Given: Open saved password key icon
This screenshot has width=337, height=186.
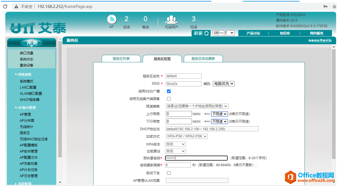Looking at the screenshot, I should (x=325, y=6).
